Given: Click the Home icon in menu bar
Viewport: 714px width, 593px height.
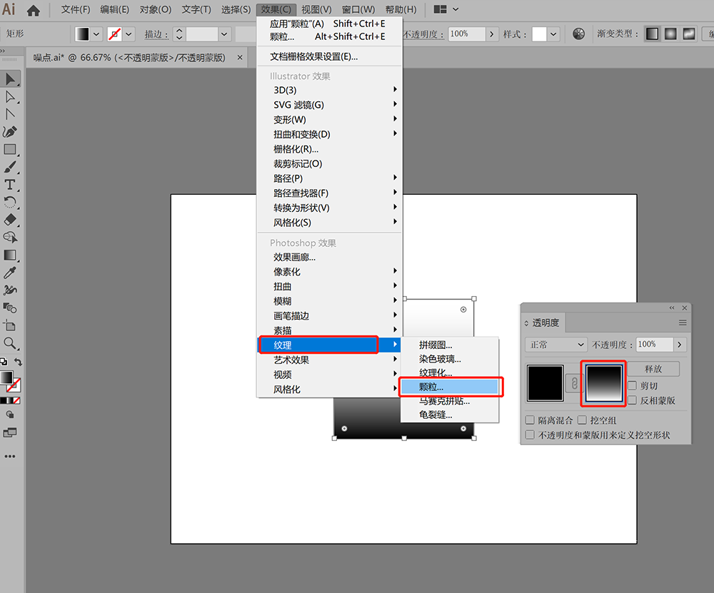Looking at the screenshot, I should click(34, 10).
